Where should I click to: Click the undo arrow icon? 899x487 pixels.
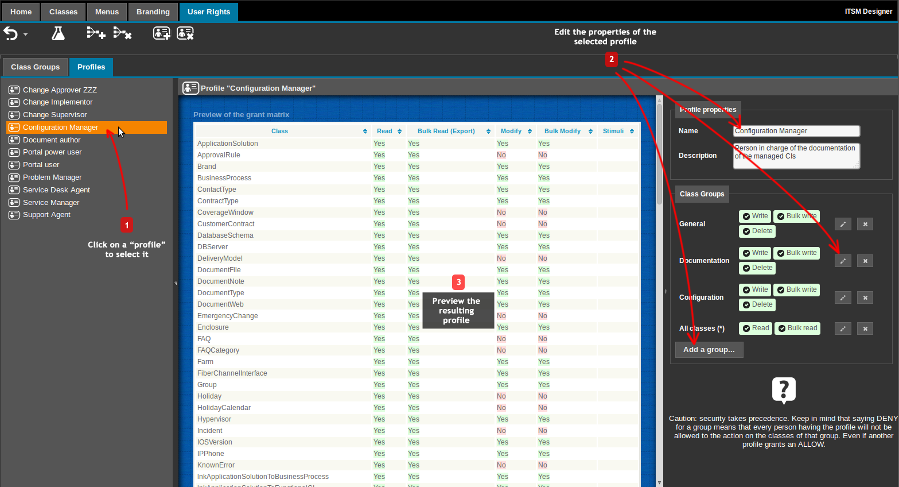coord(10,34)
